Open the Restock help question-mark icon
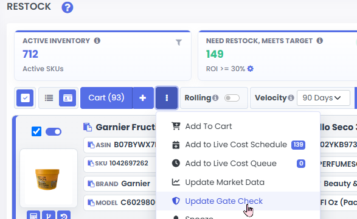 (x=68, y=7)
